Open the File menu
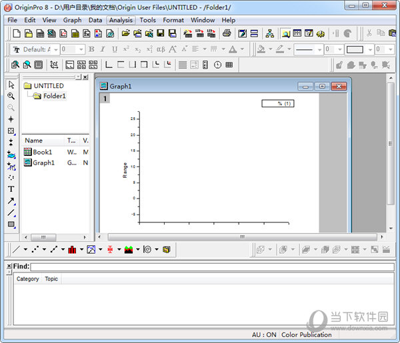The height and width of the screenshot is (343, 400). point(12,20)
